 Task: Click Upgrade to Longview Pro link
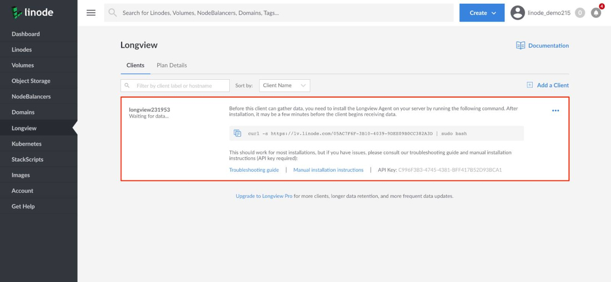[264, 196]
